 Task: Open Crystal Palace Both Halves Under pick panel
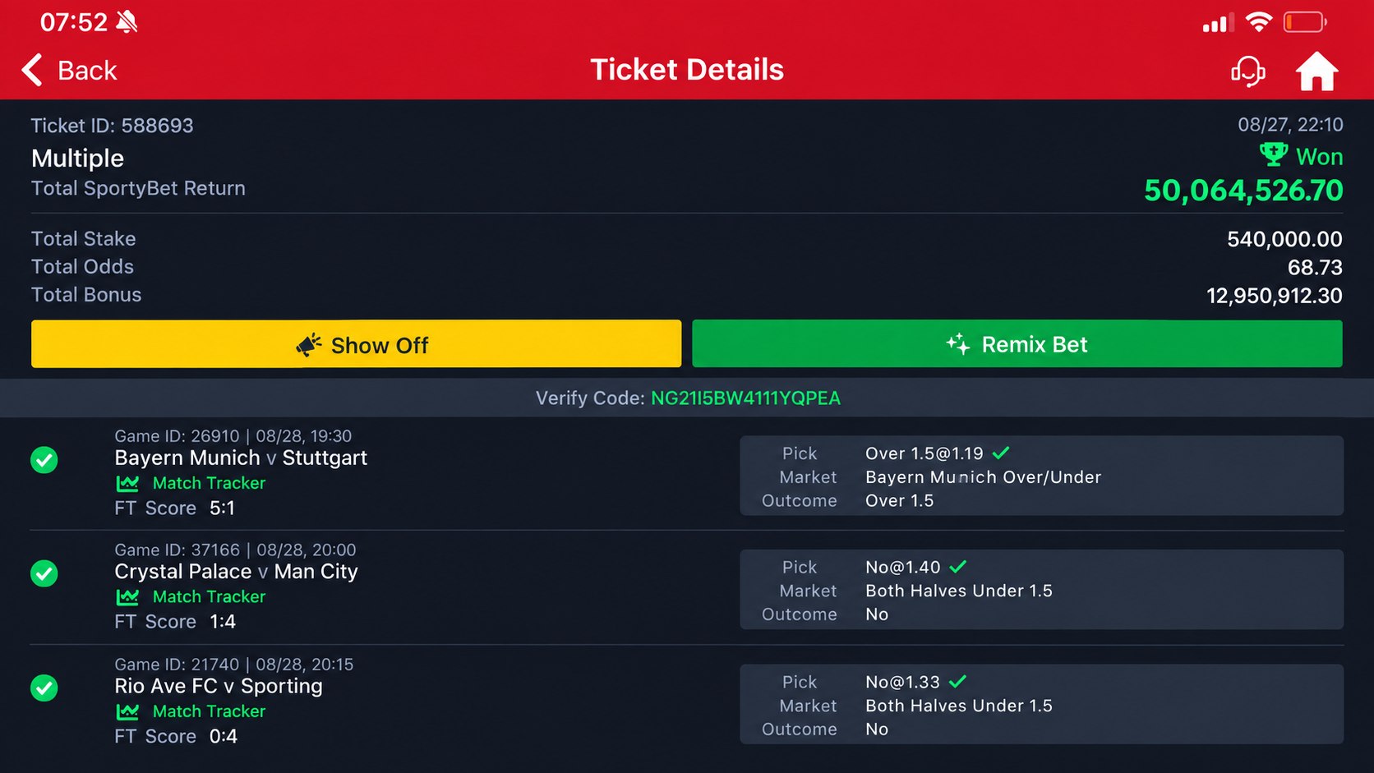pyautogui.click(x=1041, y=590)
